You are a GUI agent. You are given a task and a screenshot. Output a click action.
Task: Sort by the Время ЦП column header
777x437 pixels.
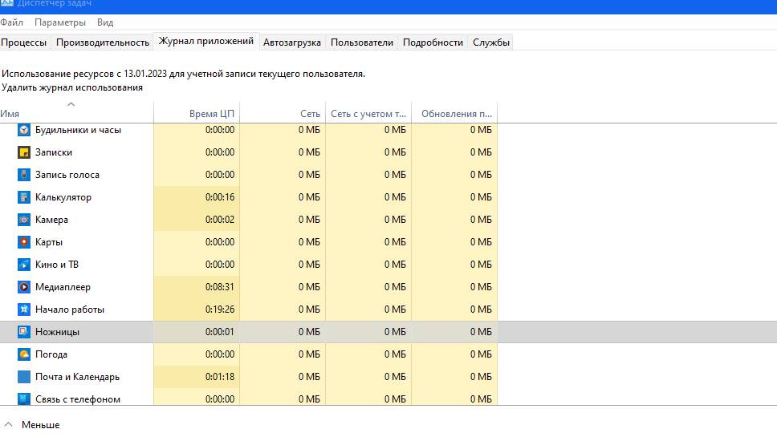click(197, 113)
